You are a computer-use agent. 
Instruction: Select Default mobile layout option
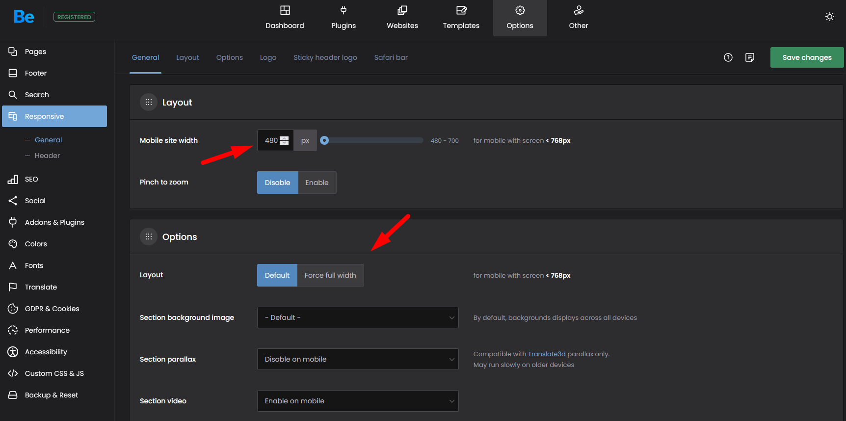[277, 275]
